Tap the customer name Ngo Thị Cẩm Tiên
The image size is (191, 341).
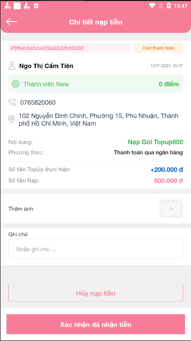(x=47, y=66)
